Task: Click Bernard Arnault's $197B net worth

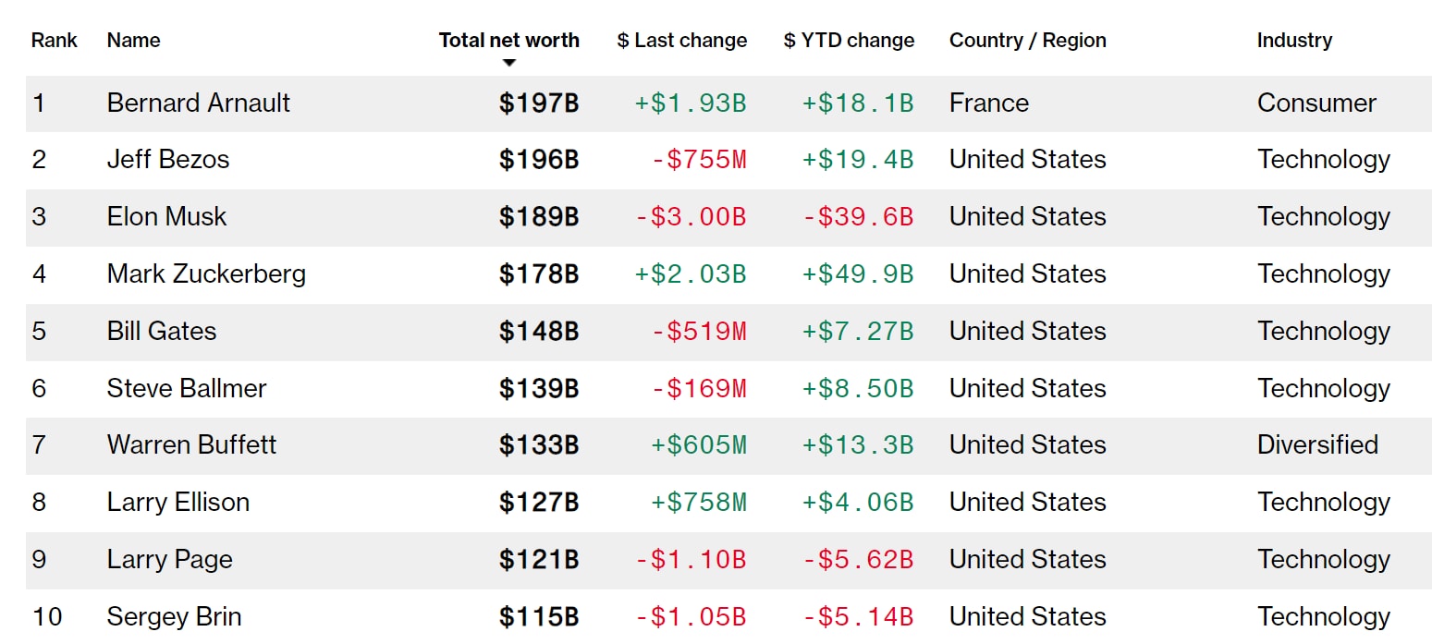Action: click(538, 103)
